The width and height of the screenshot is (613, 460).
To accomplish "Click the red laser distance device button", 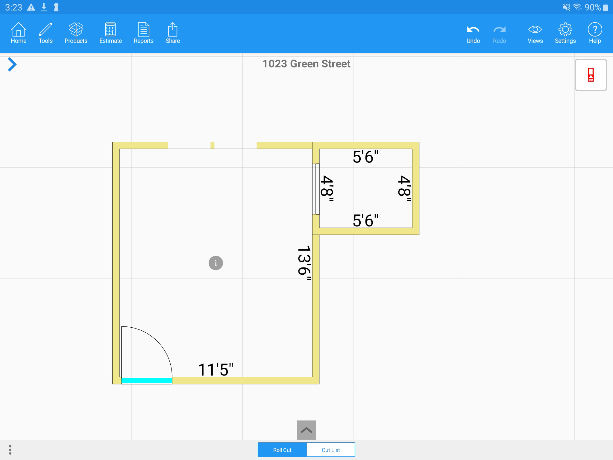I will click(x=591, y=75).
